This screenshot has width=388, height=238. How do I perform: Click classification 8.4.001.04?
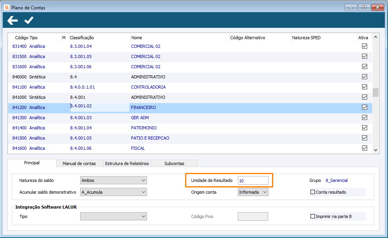(81, 128)
